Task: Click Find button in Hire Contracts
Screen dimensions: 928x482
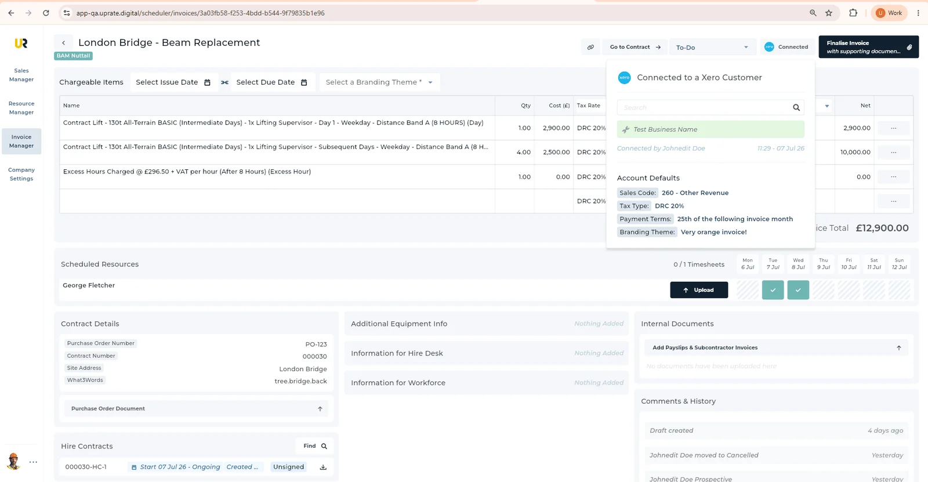Action: 315,446
